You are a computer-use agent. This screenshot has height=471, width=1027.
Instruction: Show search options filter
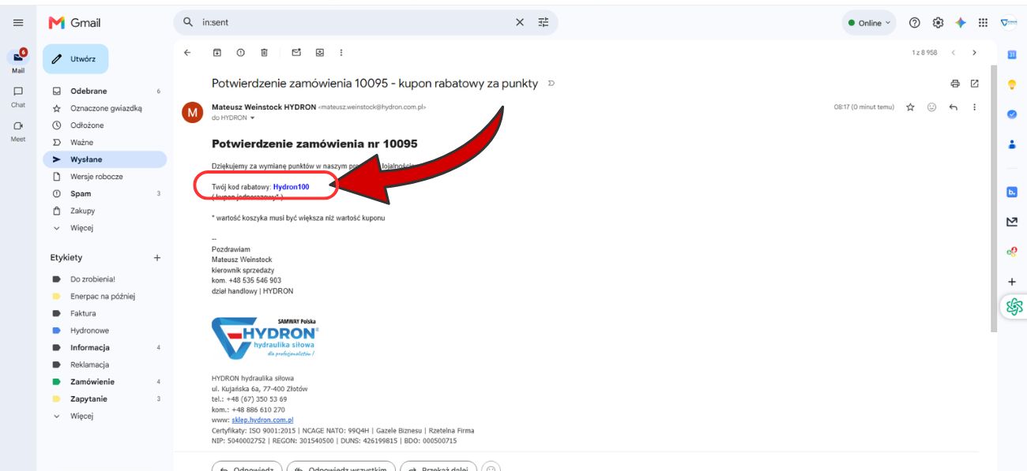544,23
